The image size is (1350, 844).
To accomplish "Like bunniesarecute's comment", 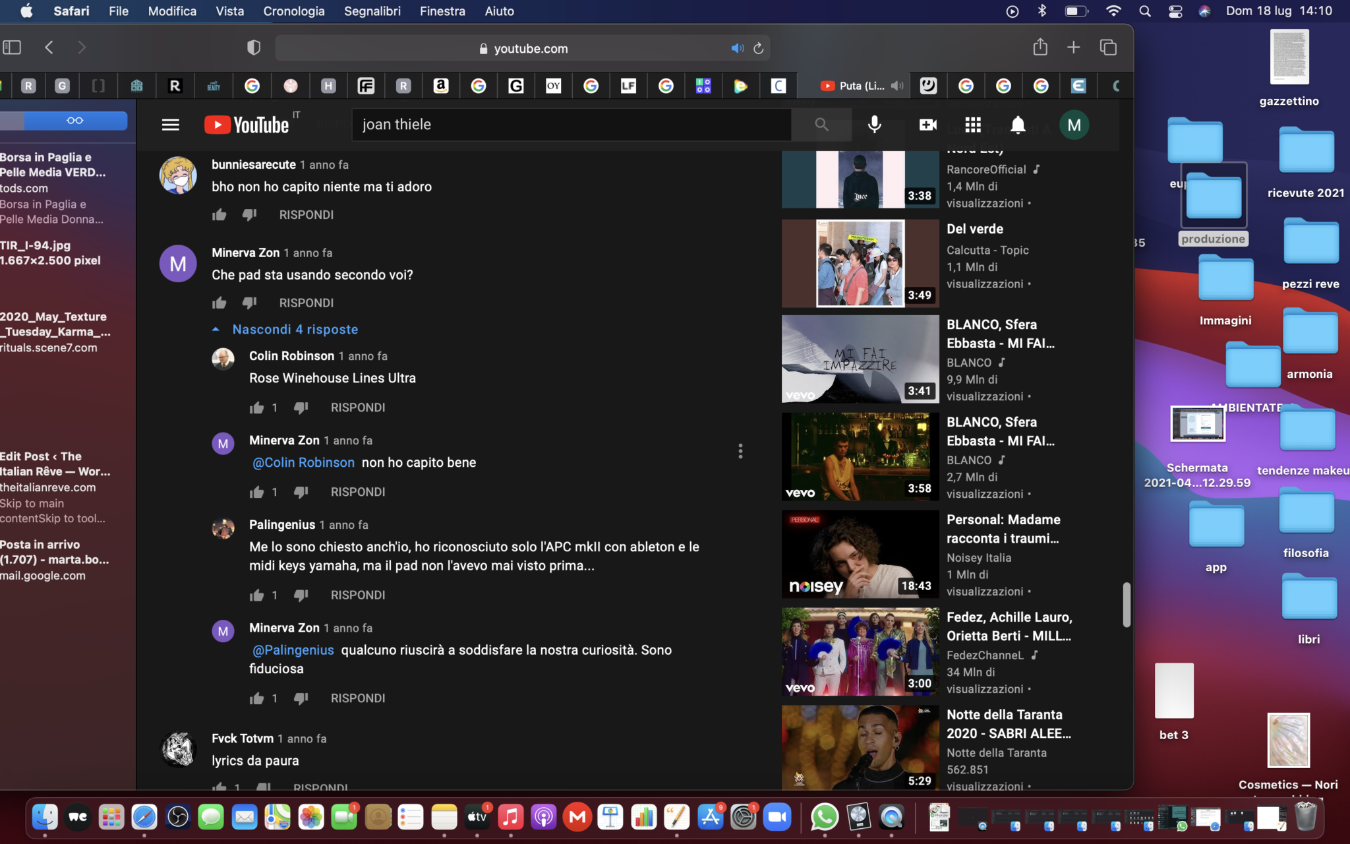I will pos(220,214).
